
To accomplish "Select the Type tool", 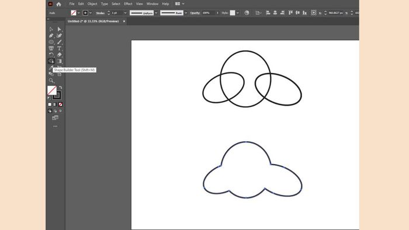I will point(59,48).
